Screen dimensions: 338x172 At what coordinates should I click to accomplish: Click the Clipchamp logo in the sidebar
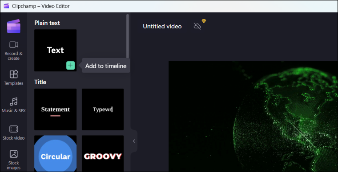(x=14, y=26)
